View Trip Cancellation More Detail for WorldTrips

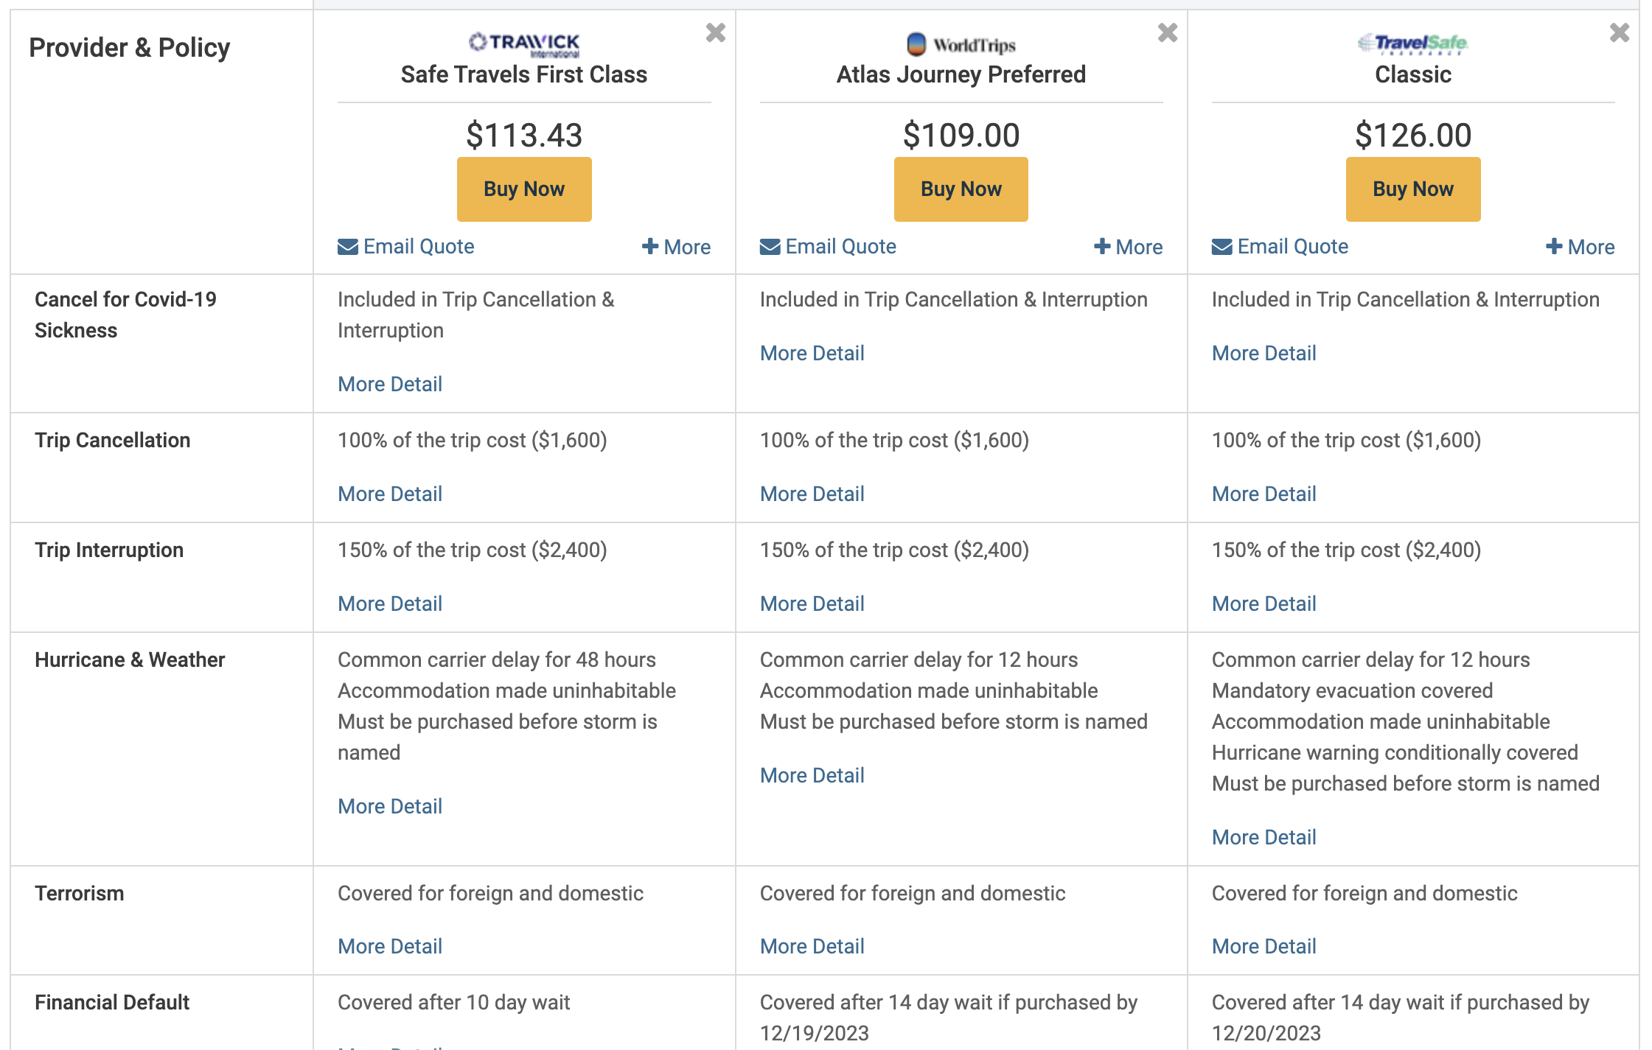point(812,494)
